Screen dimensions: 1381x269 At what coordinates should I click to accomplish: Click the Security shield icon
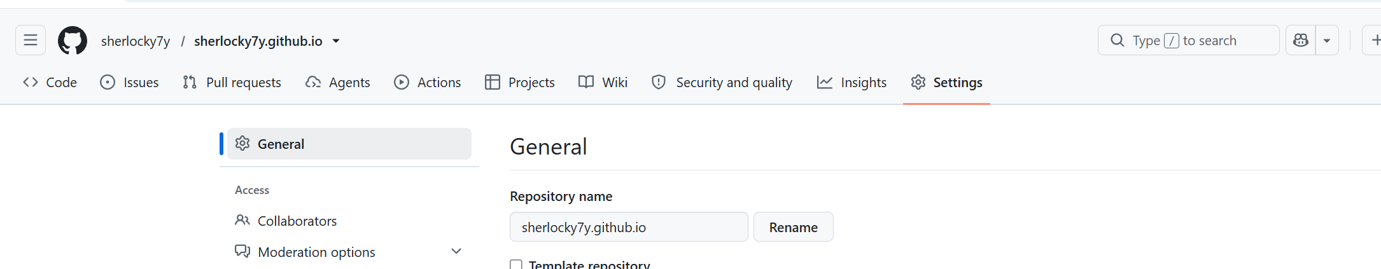[x=659, y=82]
